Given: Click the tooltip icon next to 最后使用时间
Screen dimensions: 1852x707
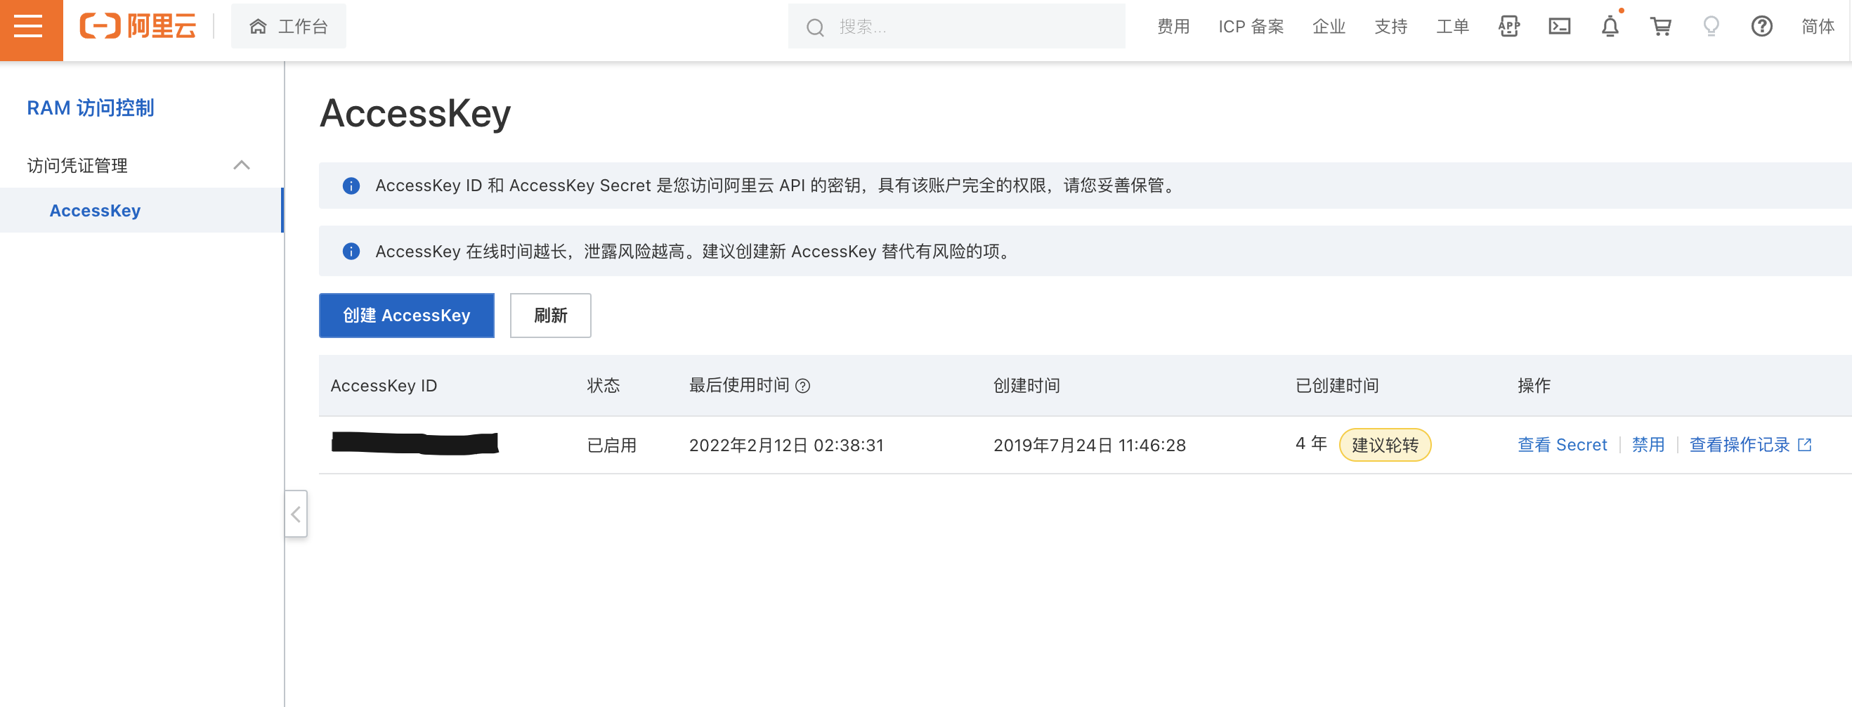Looking at the screenshot, I should pyautogui.click(x=804, y=387).
